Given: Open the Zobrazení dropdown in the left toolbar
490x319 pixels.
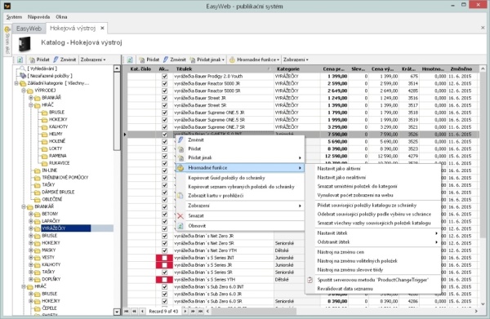Looking at the screenshot, I should click(93, 60).
